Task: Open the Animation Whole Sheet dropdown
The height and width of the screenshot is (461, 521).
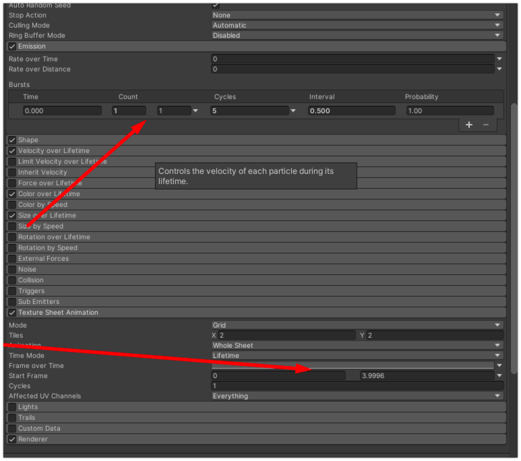Action: point(357,345)
